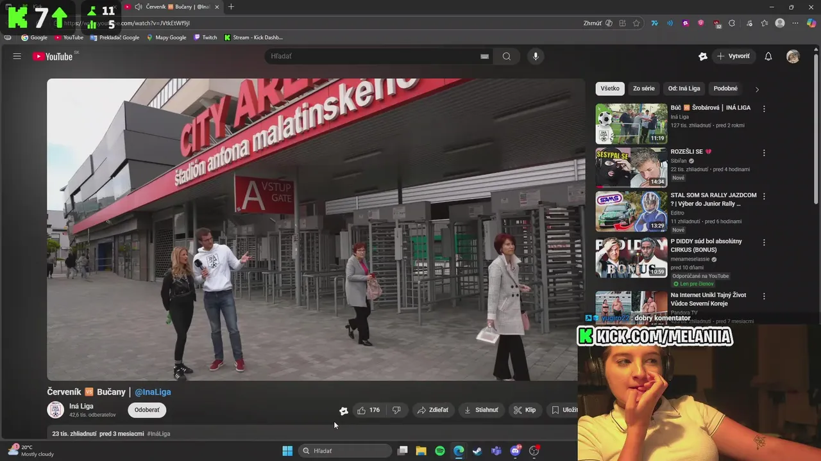The image size is (821, 461).
Task: Open the Stream - Kick Dashboard bookmark
Action: [x=253, y=38]
